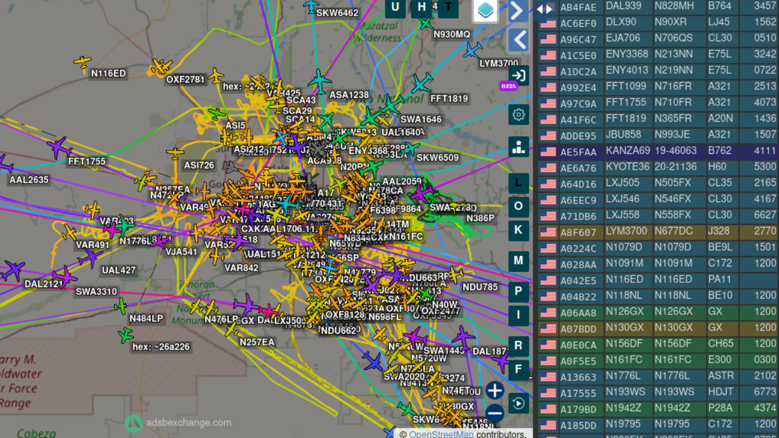Toggle the P map option button
The width and height of the screenshot is (779, 438).
[519, 291]
